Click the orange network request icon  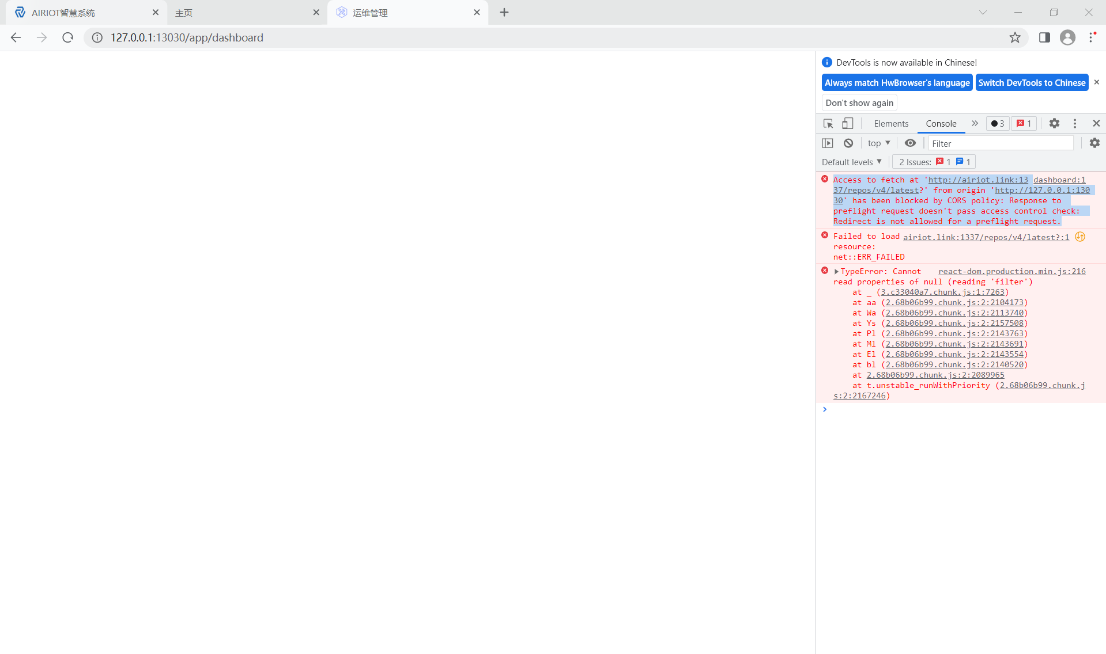click(x=1080, y=237)
